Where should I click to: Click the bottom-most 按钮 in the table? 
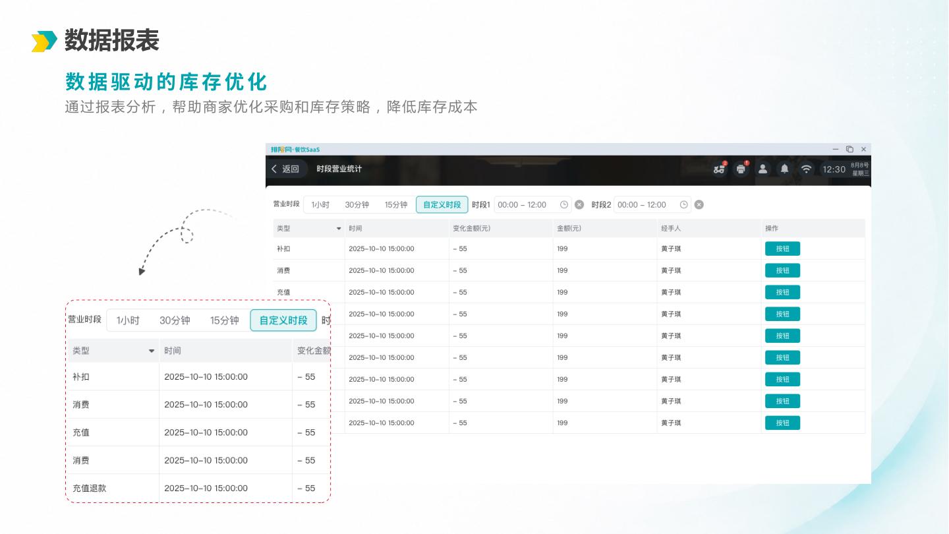pyautogui.click(x=782, y=423)
